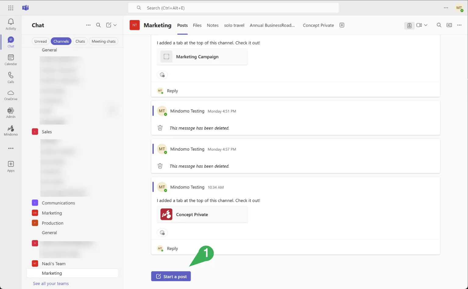The height and width of the screenshot is (289, 468).
Task: Toggle the Unread filter chip
Action: [x=41, y=41]
